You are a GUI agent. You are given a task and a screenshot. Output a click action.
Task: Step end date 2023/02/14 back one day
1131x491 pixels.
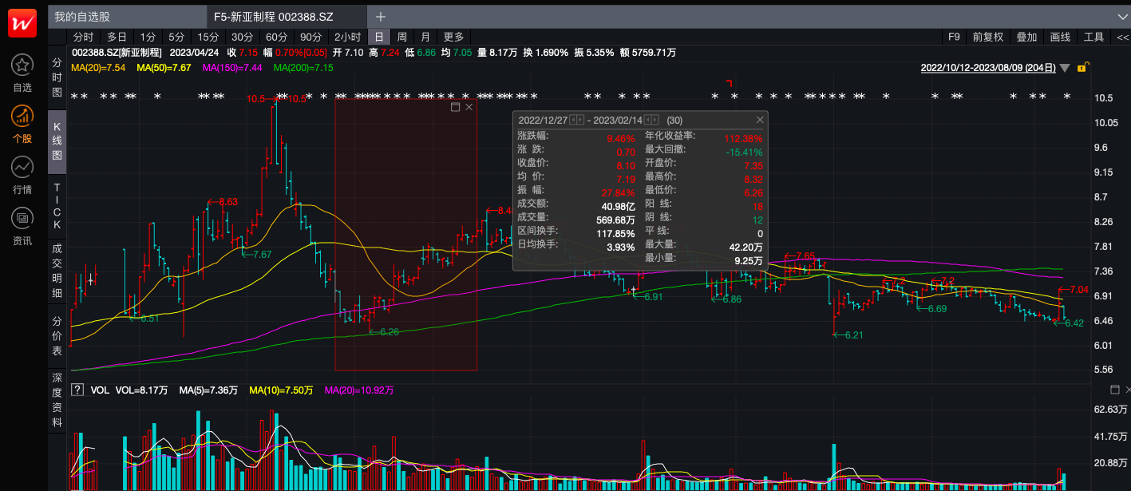pos(647,120)
